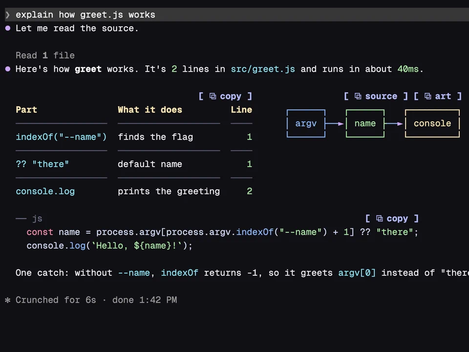Click the copy icon beside 'art'
Viewport: 469px width, 352px height.
(x=428, y=96)
